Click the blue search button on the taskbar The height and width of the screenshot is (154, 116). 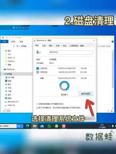coord(20,126)
